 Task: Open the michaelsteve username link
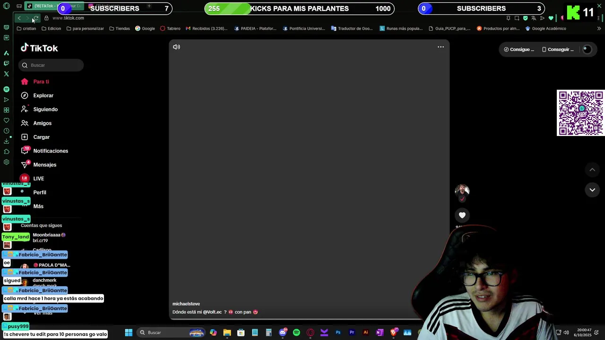tap(186, 304)
